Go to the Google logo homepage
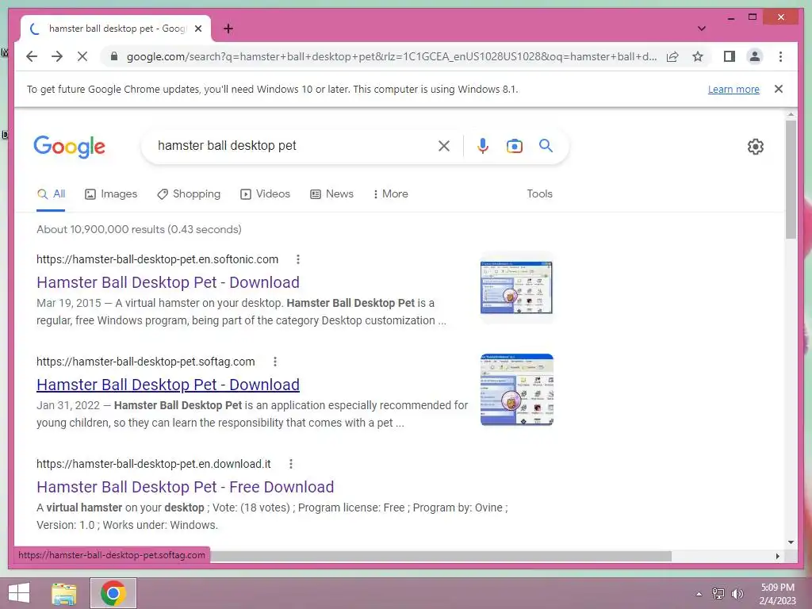 [70, 147]
